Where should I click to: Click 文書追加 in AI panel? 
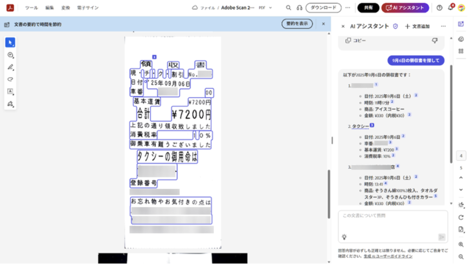pyautogui.click(x=417, y=26)
